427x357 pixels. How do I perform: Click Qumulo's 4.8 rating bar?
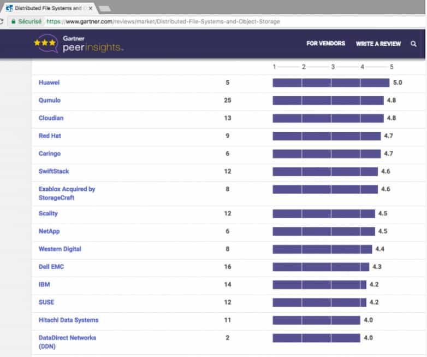[x=328, y=101]
